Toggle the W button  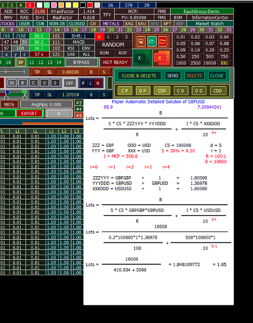[12, 83]
